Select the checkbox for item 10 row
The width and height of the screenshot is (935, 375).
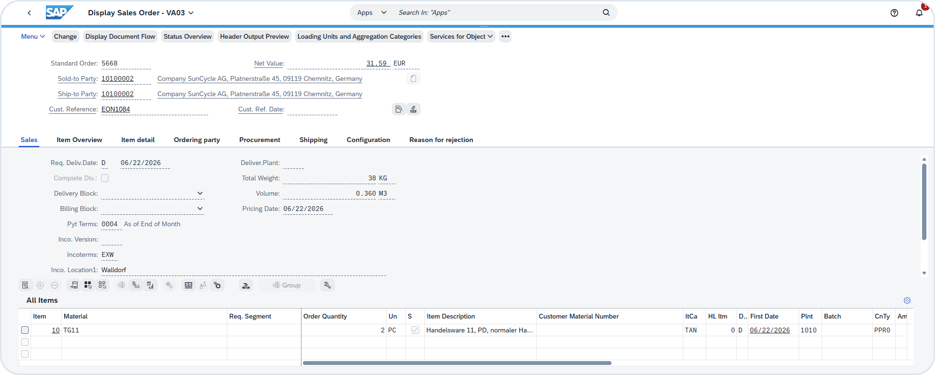click(x=25, y=330)
